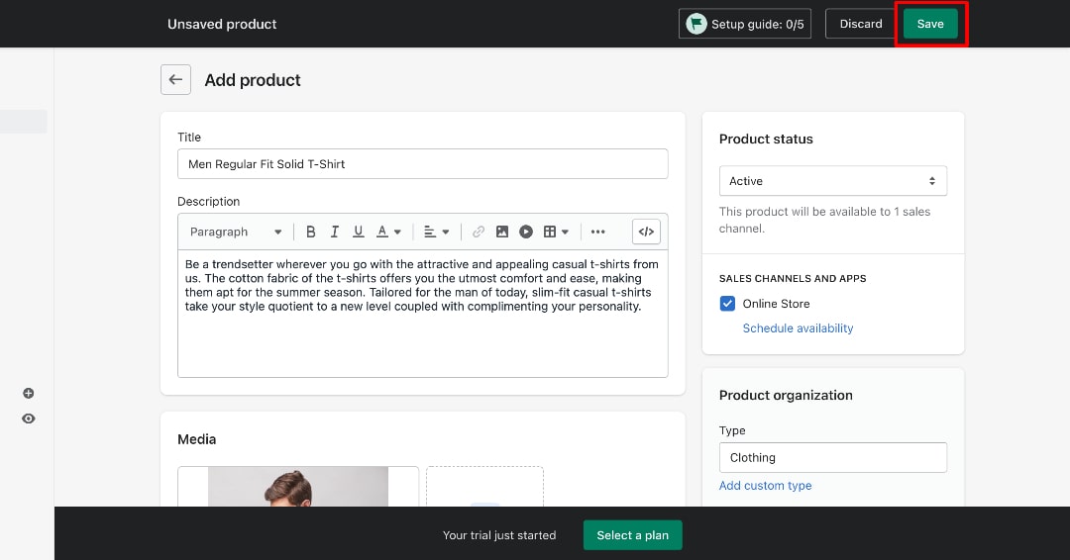Insert a link in description
1070x560 pixels.
click(479, 232)
